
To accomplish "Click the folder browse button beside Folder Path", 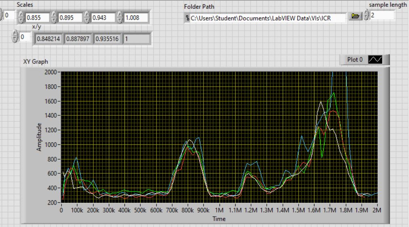I will coord(355,16).
